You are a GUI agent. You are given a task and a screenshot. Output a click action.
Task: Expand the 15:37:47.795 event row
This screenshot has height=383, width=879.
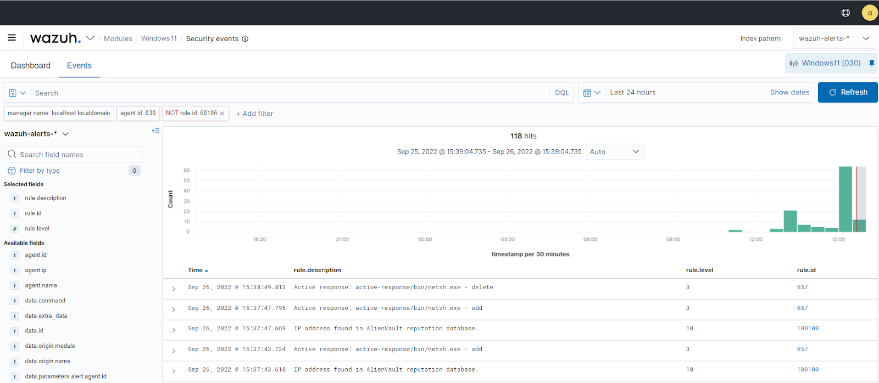[174, 309]
